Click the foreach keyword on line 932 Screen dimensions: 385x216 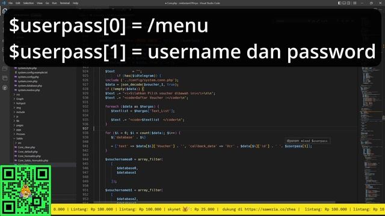coord(112,107)
